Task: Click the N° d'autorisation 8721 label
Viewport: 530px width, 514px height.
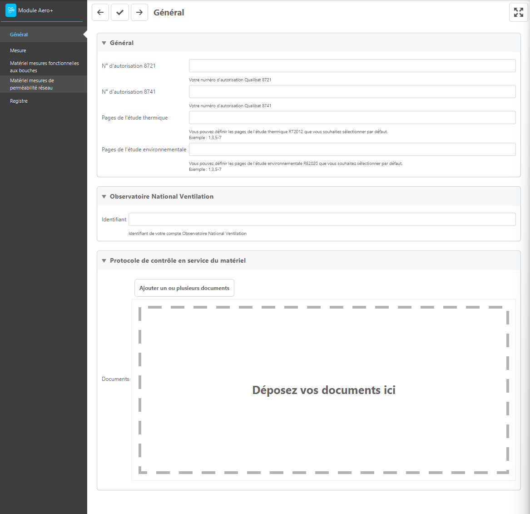Action: click(x=129, y=66)
